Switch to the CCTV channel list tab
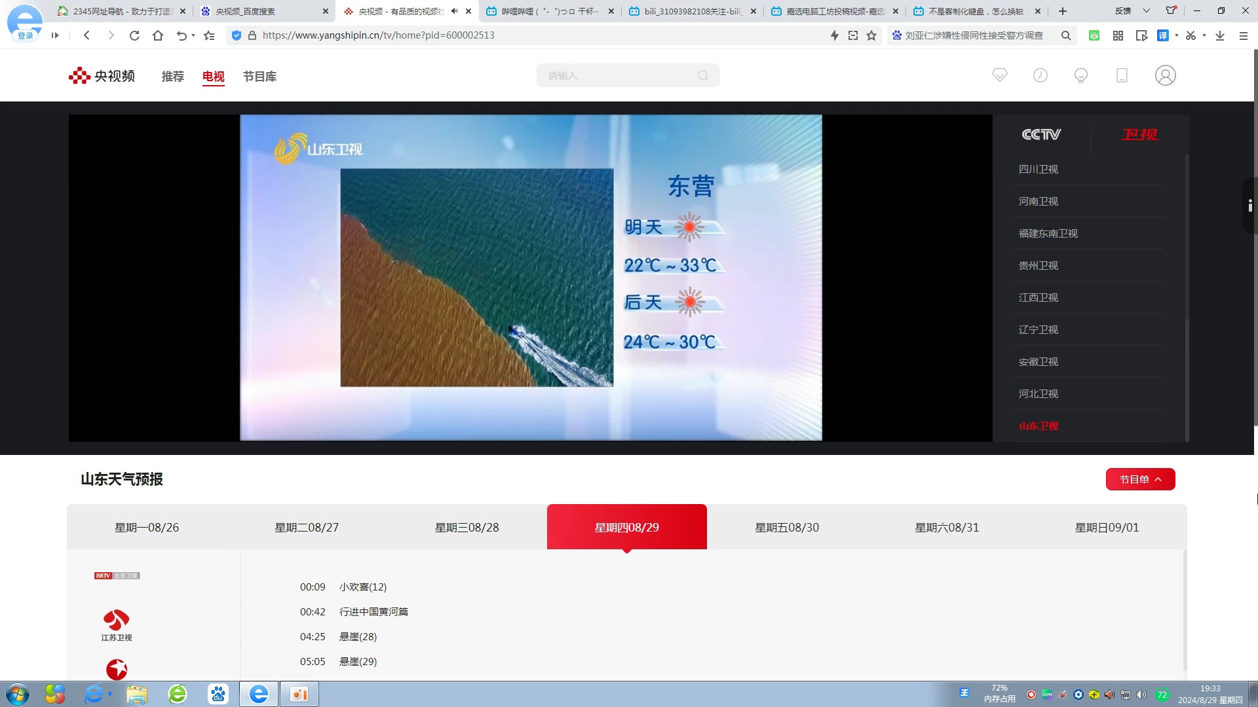This screenshot has width=1258, height=707. click(x=1041, y=134)
